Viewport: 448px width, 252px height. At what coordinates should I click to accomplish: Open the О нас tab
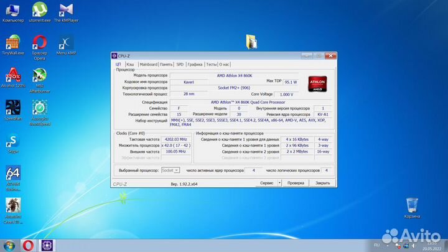(224, 65)
